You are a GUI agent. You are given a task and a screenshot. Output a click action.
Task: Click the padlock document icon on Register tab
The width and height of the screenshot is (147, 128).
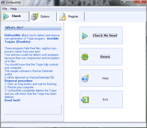tap(62, 17)
